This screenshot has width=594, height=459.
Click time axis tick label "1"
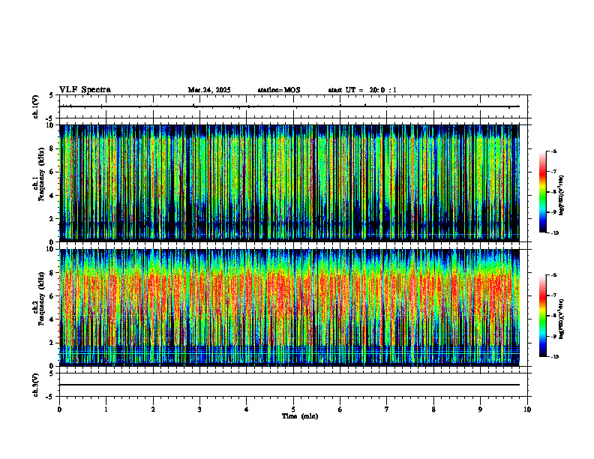[x=106, y=409]
